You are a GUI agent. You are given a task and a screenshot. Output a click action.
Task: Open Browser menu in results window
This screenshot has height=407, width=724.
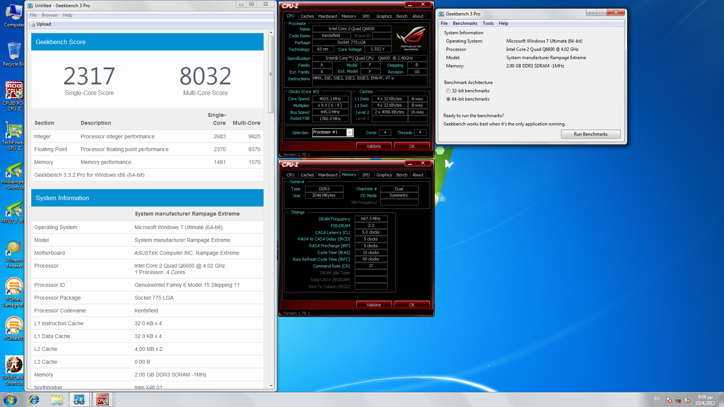point(50,15)
